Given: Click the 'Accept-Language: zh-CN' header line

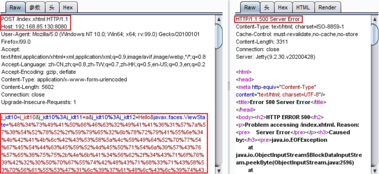Looking at the screenshot, I should click(103, 64).
